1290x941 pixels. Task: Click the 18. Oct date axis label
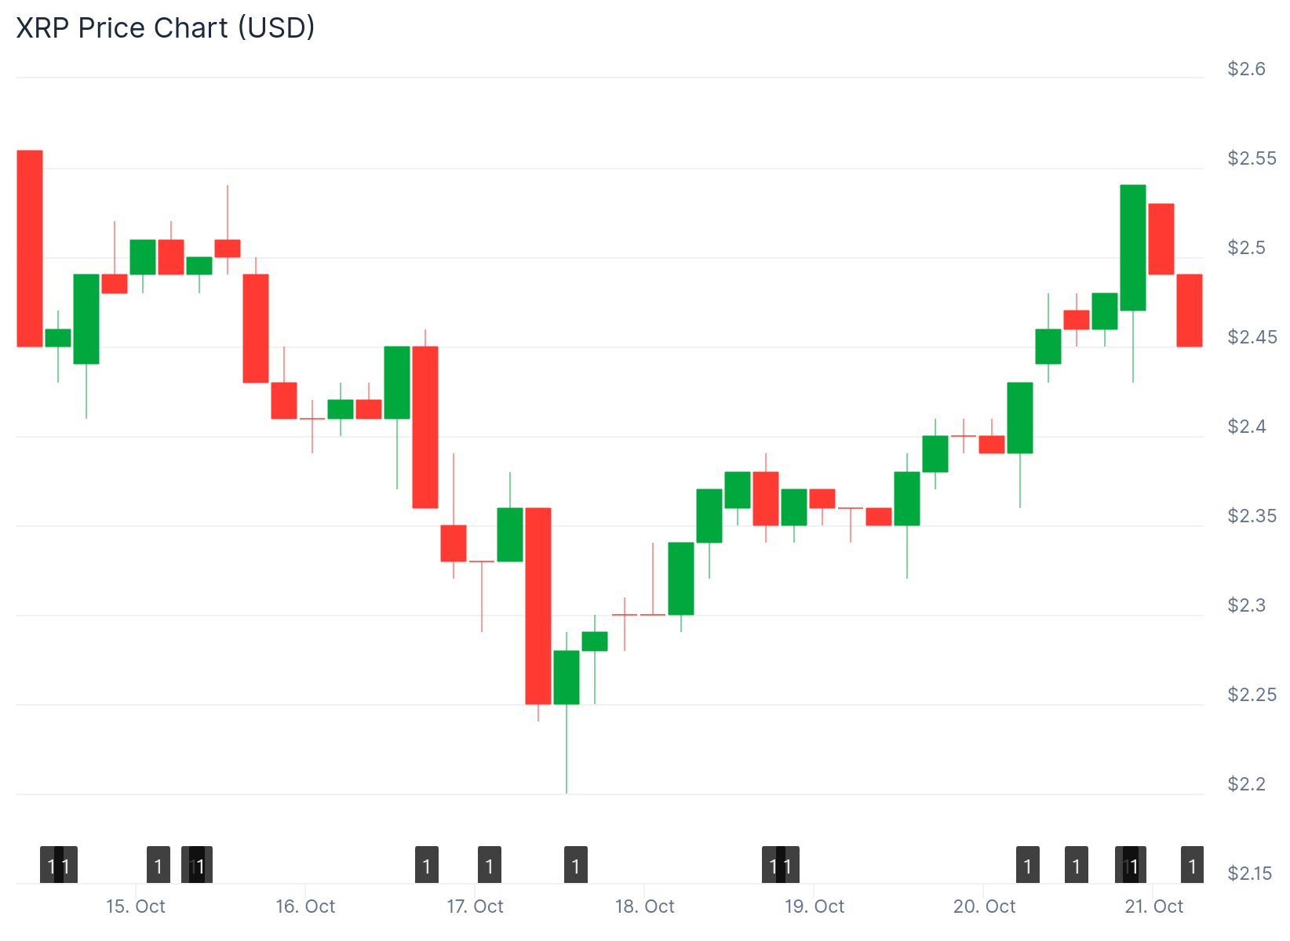645,906
